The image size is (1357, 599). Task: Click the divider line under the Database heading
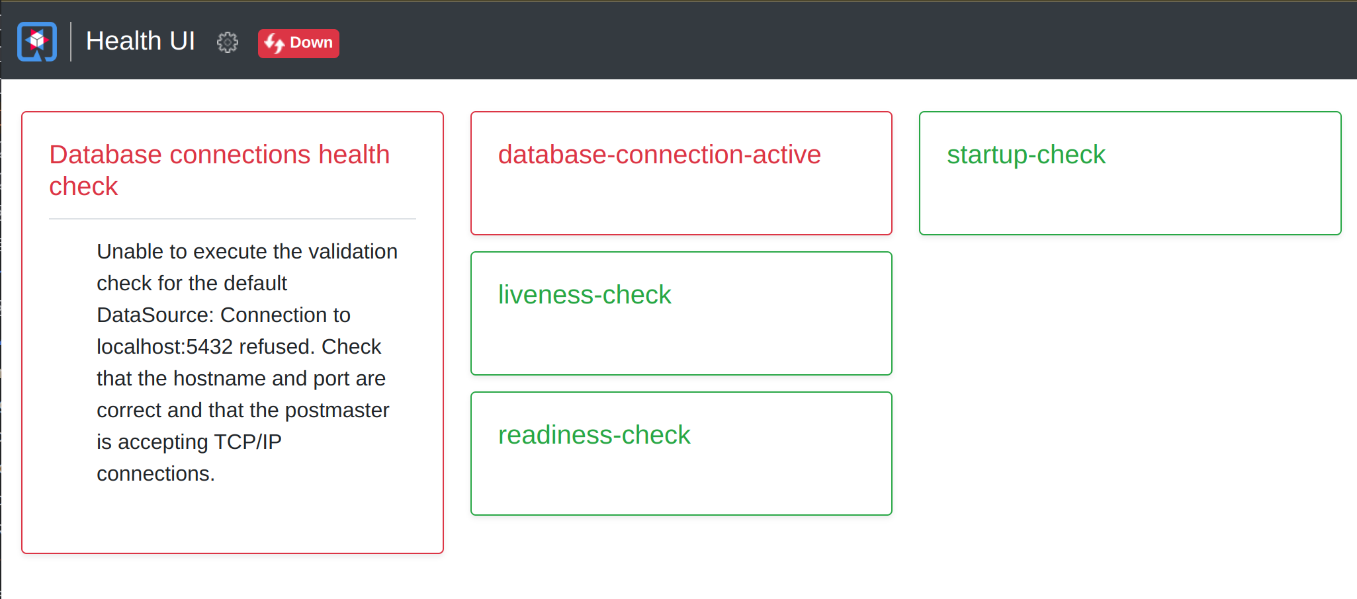click(x=232, y=219)
